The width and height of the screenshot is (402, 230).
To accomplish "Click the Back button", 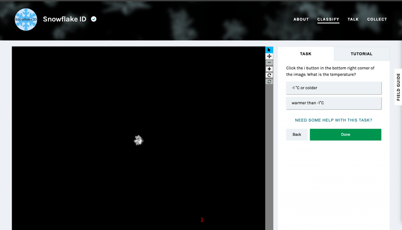I will (297, 135).
